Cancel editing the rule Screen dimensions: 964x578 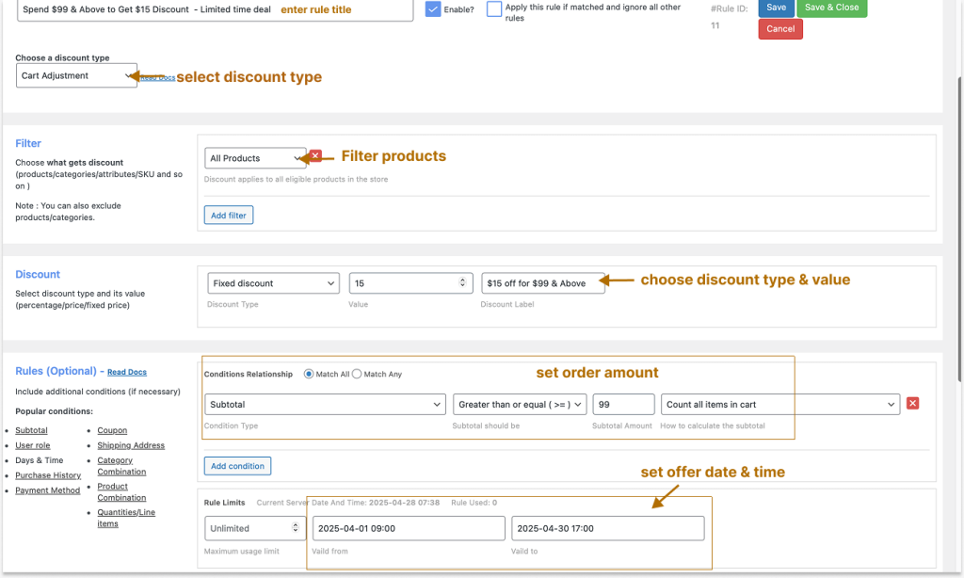[x=780, y=29]
